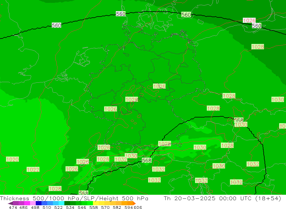The image size is (286, 209).
Task: Click the legend value 486
Action: [x=23, y=207]
